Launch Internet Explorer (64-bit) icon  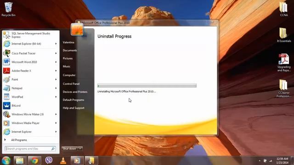6,44
